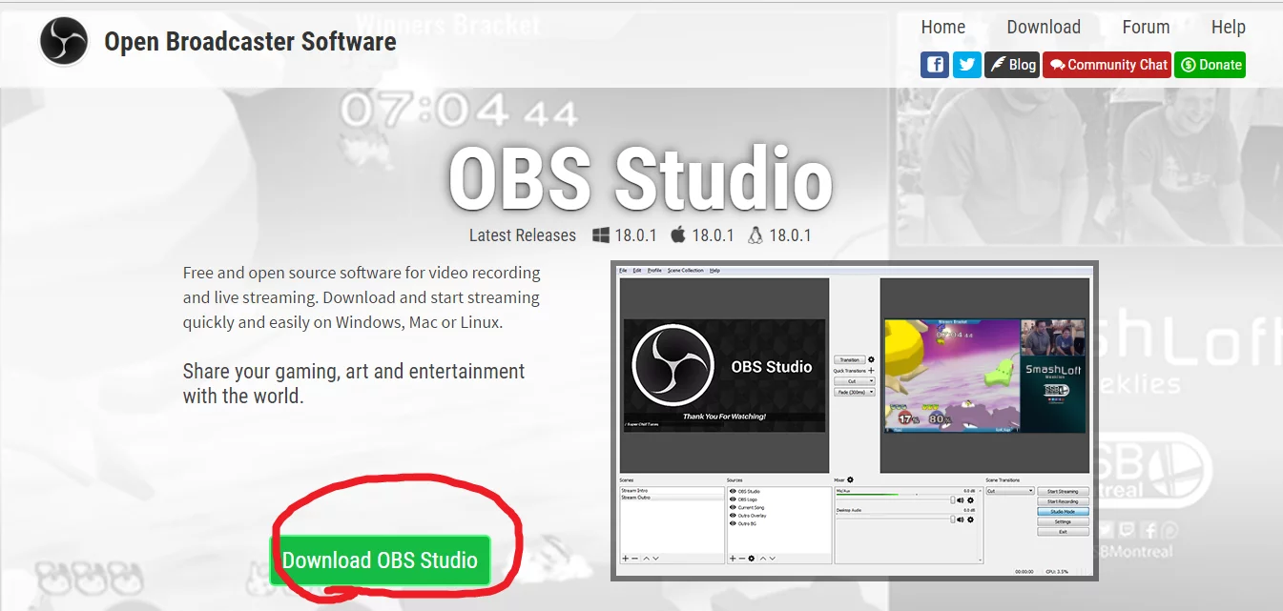Click the Linux penguin release icon
This screenshot has width=1283, height=611.
tap(755, 234)
